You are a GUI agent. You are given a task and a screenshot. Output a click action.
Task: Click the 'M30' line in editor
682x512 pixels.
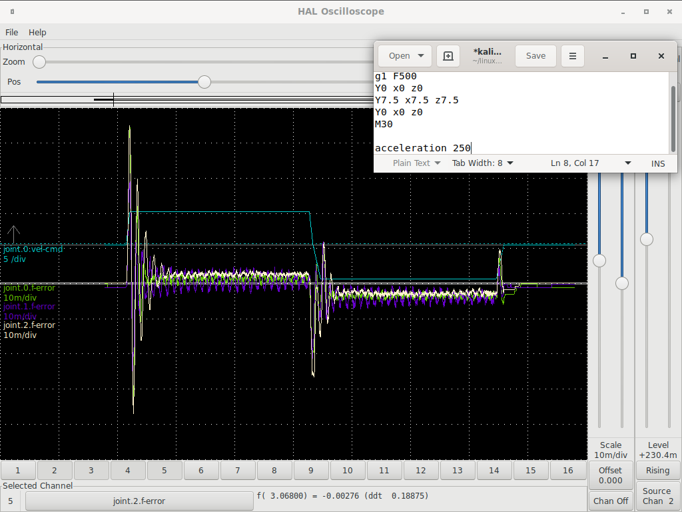click(384, 124)
